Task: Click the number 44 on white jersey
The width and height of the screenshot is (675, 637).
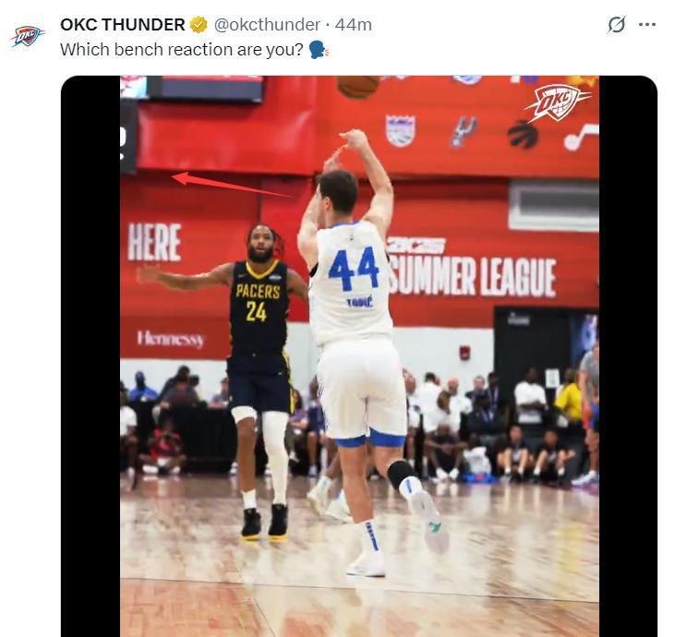Action: tap(354, 268)
